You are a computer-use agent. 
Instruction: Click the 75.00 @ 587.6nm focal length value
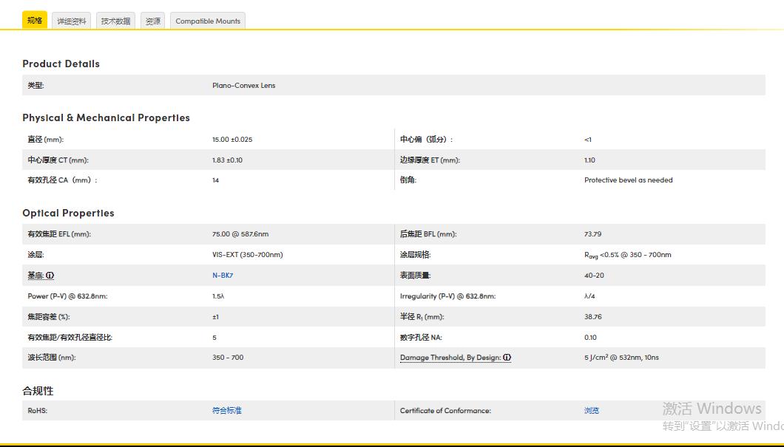240,234
